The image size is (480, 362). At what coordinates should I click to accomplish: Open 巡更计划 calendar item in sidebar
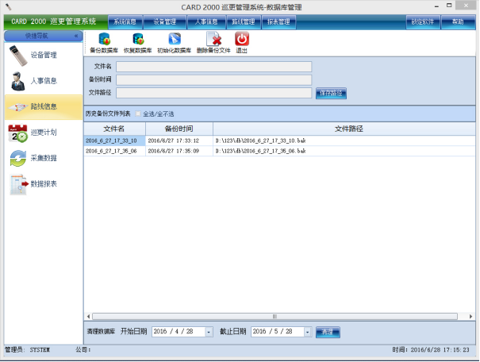(44, 133)
